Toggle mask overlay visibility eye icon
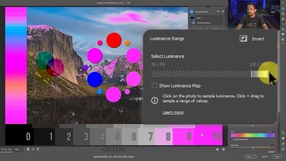This screenshot has width=286, height=161. [x=223, y=12]
